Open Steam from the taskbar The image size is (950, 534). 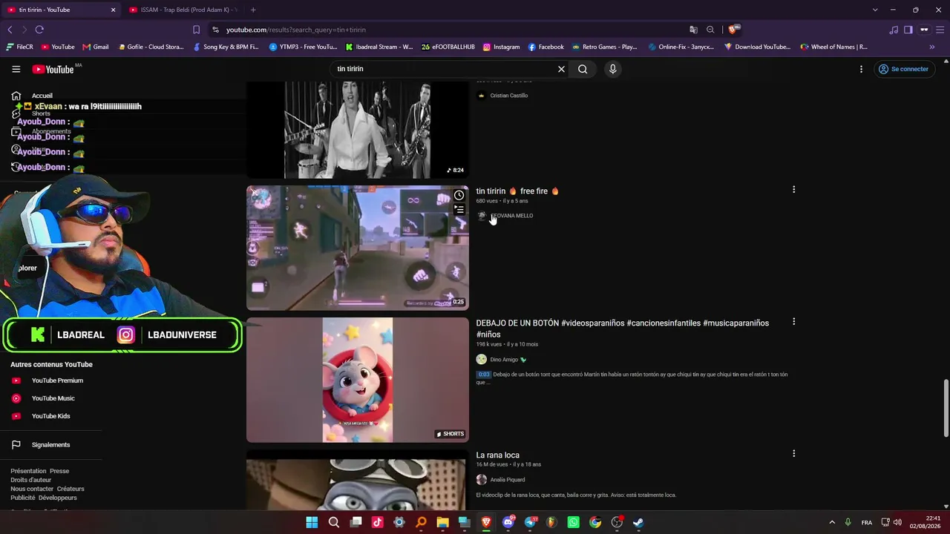(638, 522)
